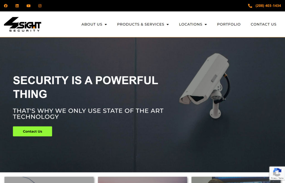This screenshot has height=183, width=285.
Task: Open the Facebook social icon
Action: (x=6, y=6)
